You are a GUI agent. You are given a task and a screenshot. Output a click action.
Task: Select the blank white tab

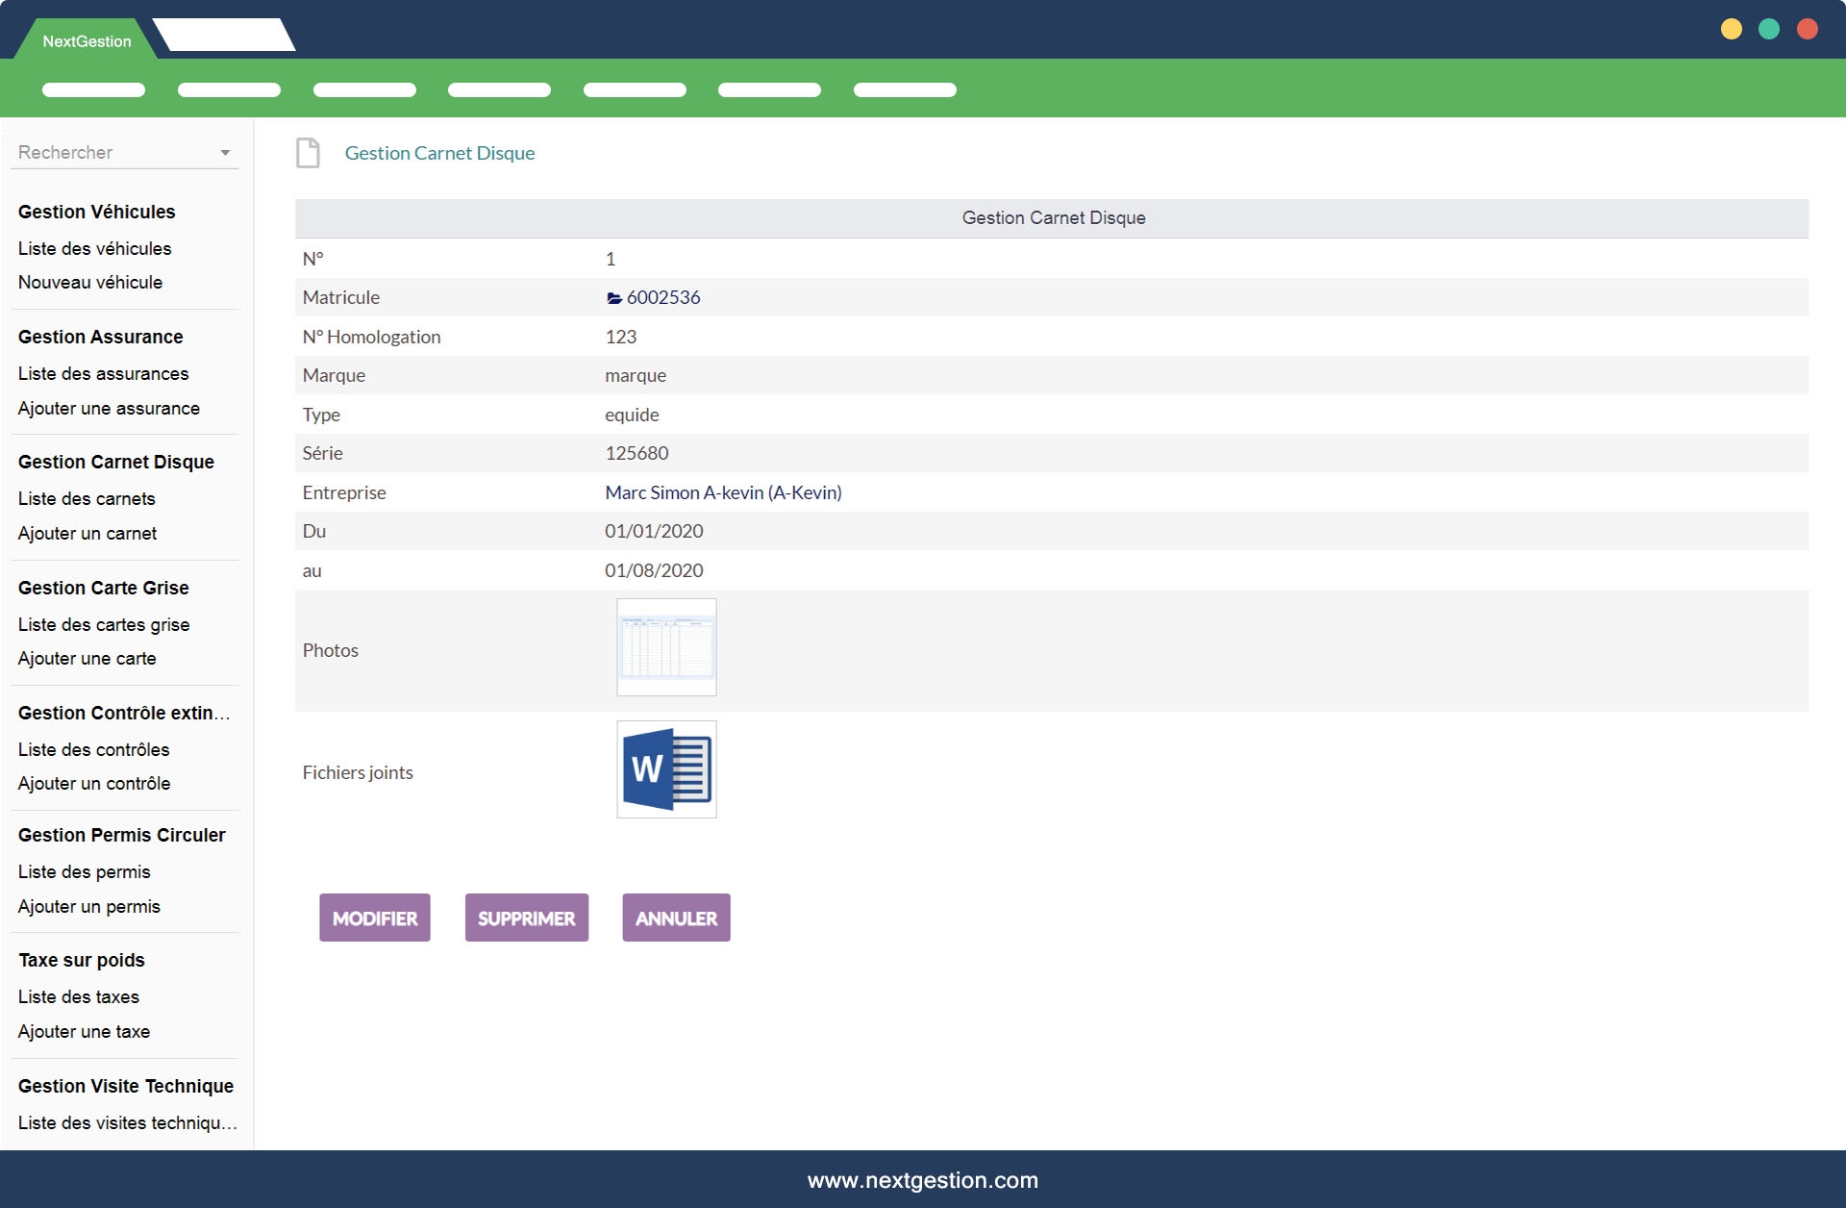(224, 35)
